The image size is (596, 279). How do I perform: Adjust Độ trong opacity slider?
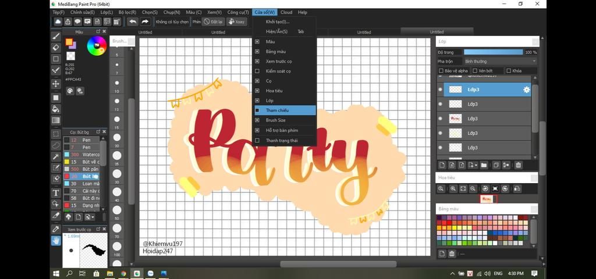coord(494,52)
